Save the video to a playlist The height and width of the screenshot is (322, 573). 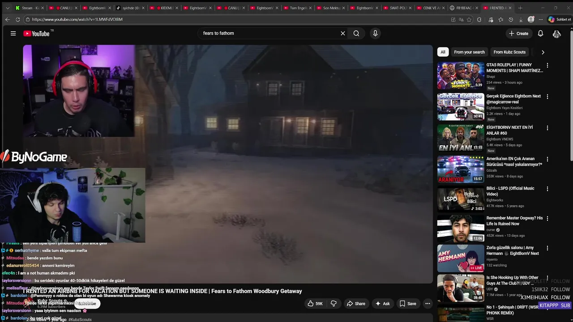[x=408, y=304]
